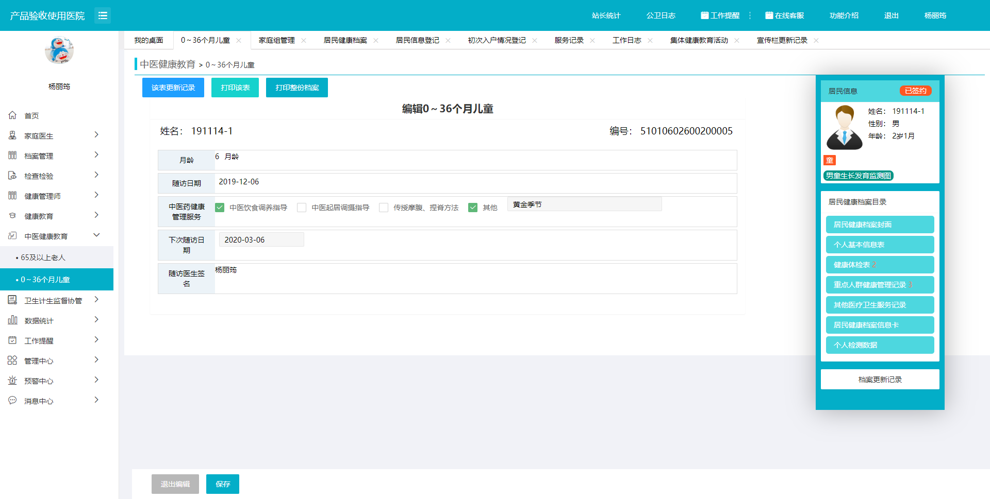The width and height of the screenshot is (990, 499).
Task: Click the 检查检验 sidebar icon
Action: [x=12, y=176]
